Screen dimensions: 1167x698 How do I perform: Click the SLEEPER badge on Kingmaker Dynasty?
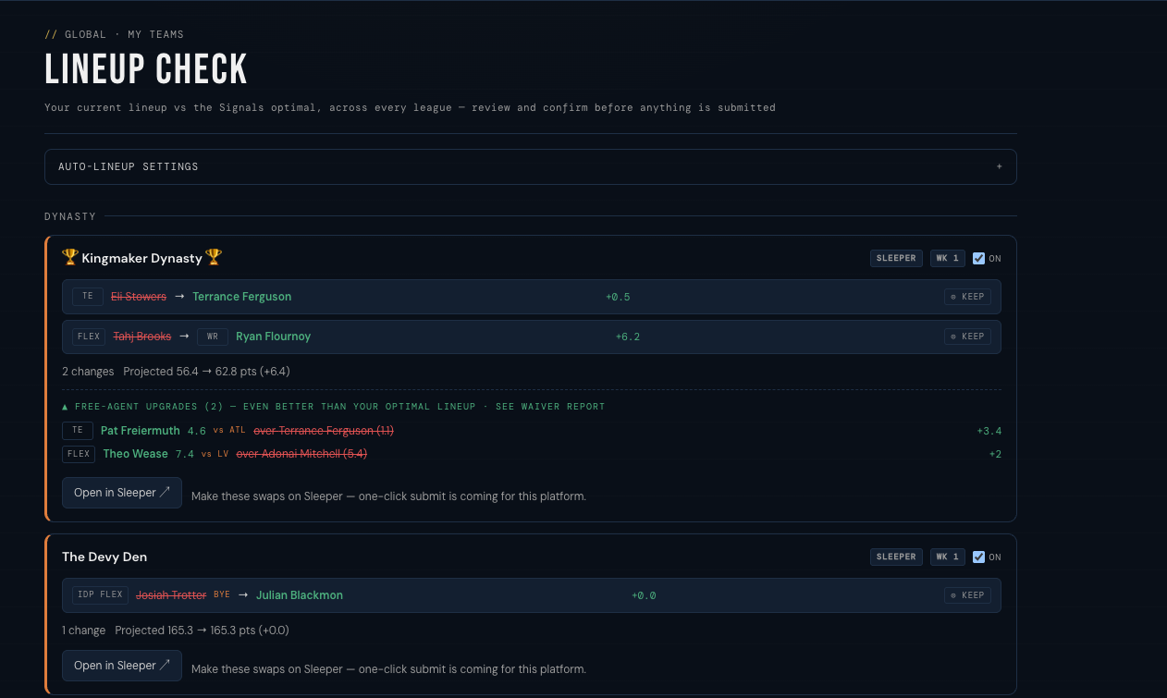[896, 258]
